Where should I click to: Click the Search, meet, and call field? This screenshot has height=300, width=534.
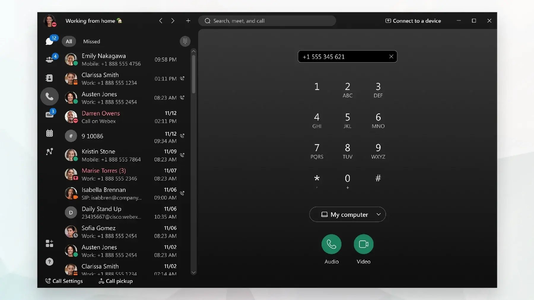click(267, 21)
